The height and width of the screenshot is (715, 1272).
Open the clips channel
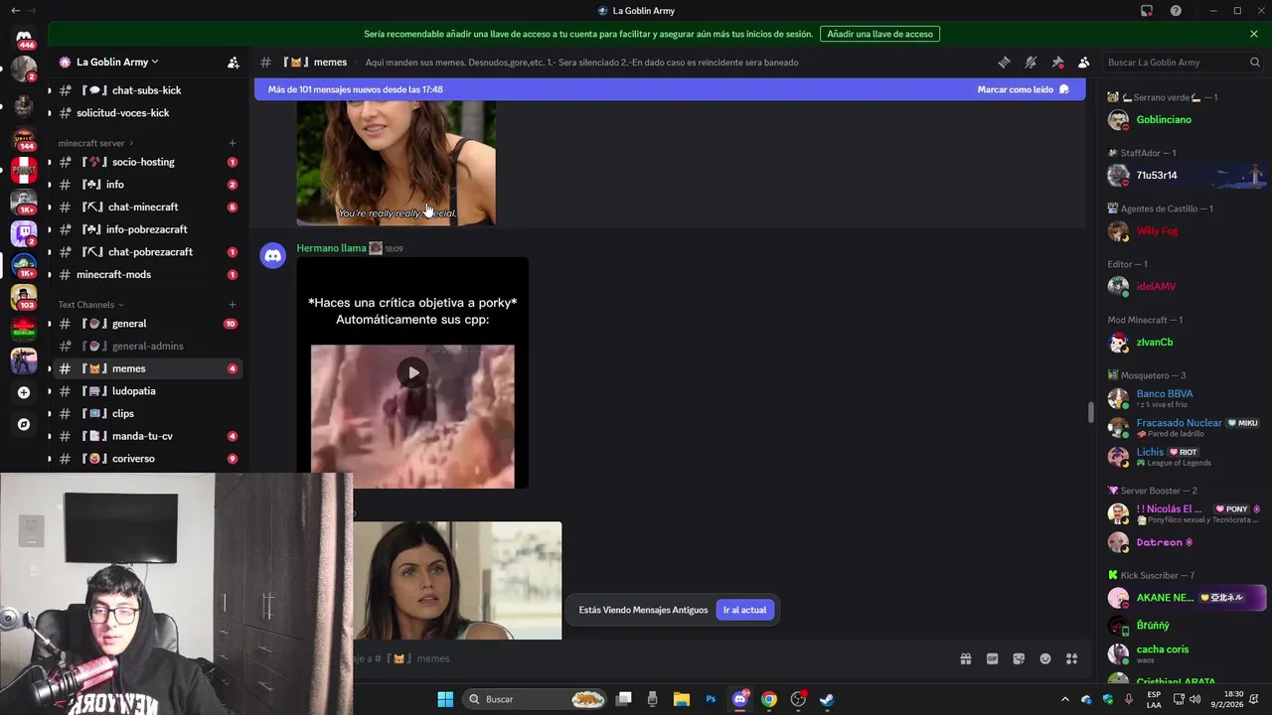pos(146,413)
